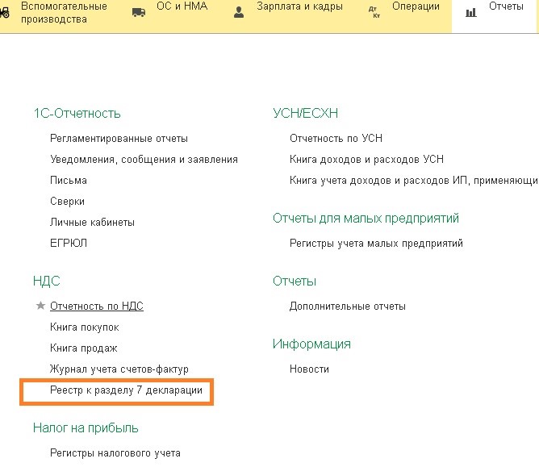Image resolution: width=539 pixels, height=467 pixels.
Task: Open Отчетность по УСН
Action: 336,138
